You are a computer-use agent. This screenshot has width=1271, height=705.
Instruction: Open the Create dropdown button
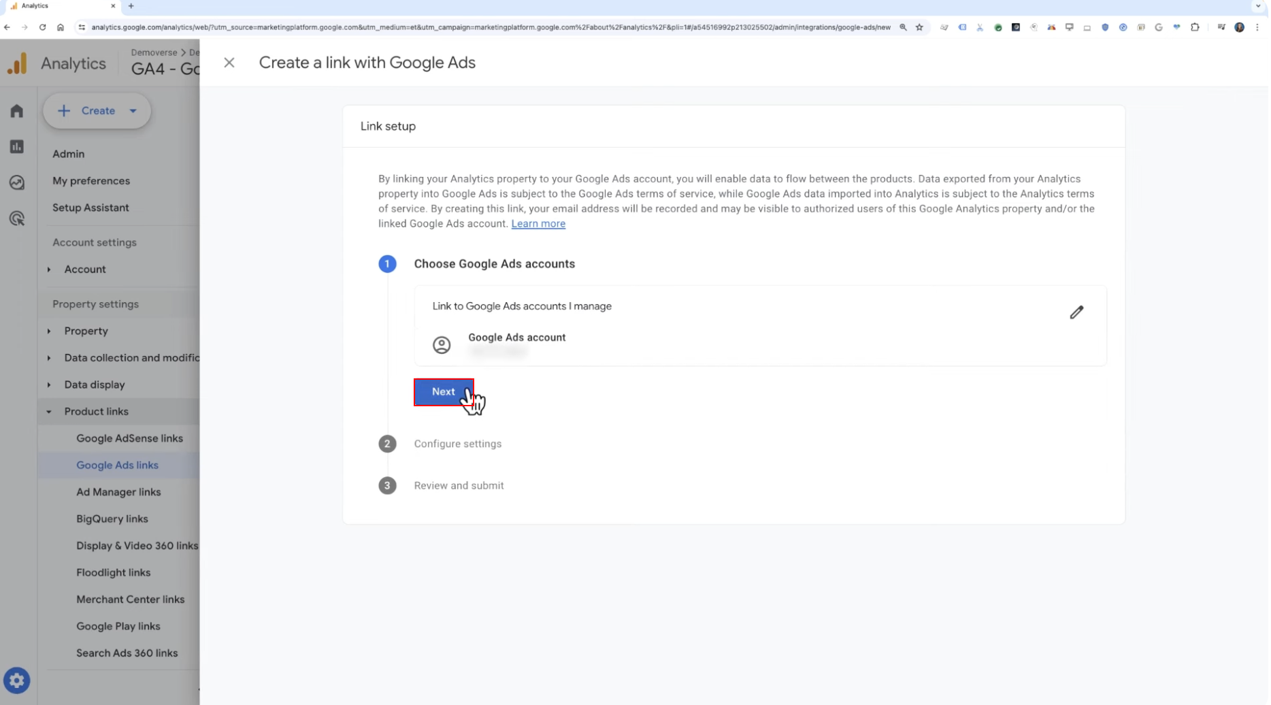[97, 111]
